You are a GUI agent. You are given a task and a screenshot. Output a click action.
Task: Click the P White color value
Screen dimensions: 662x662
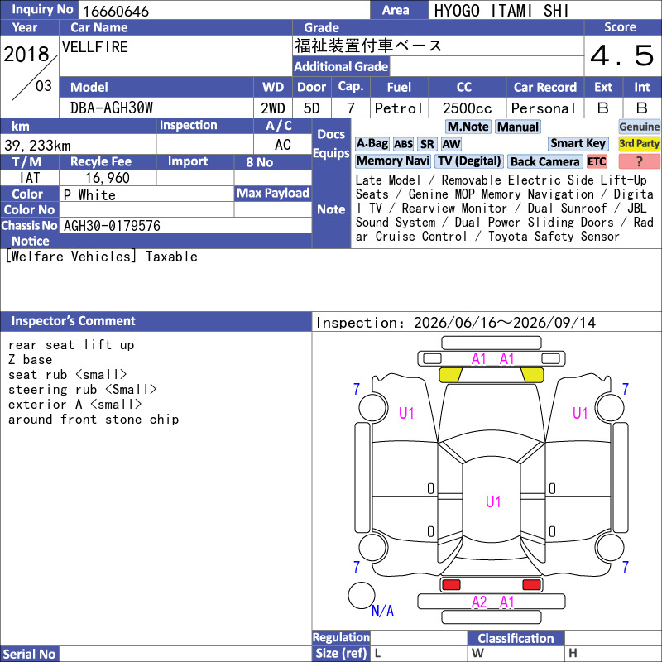[x=89, y=195]
